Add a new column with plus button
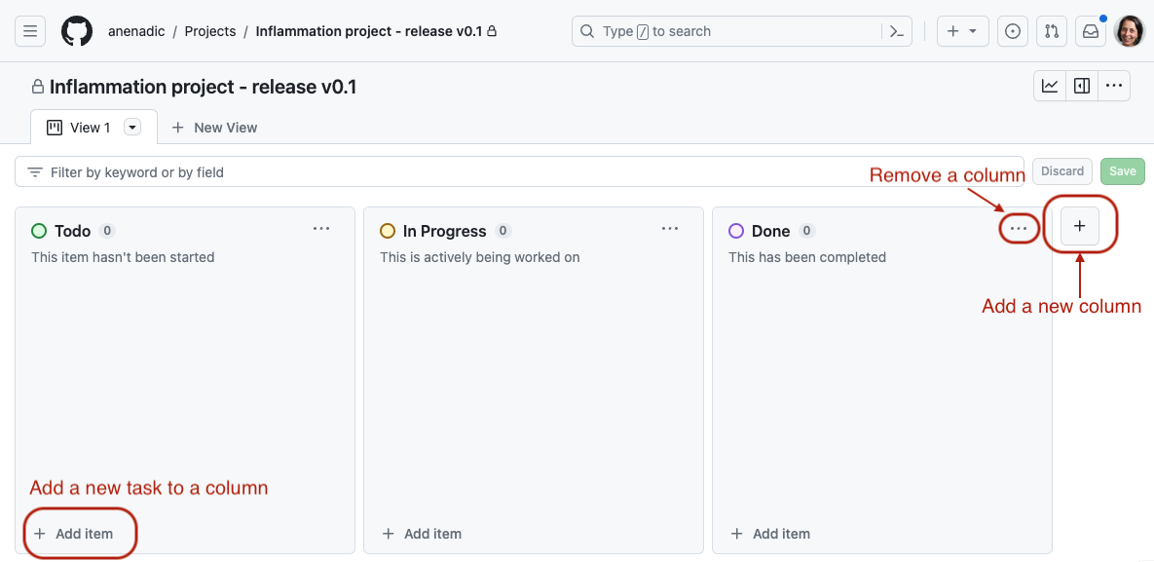 [x=1079, y=225]
